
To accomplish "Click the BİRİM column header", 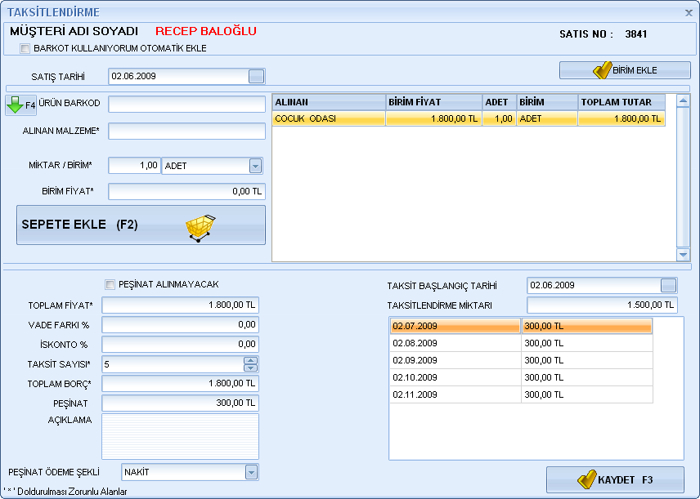I will 547,102.
